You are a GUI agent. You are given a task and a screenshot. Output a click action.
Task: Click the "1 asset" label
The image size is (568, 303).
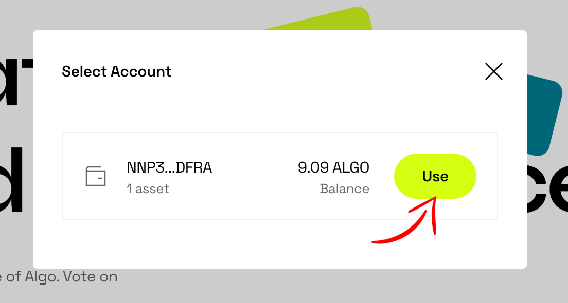pos(148,189)
